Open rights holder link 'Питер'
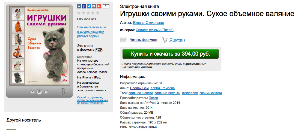Image resolution: width=298 pixels, height=130 pixels. click(153, 98)
